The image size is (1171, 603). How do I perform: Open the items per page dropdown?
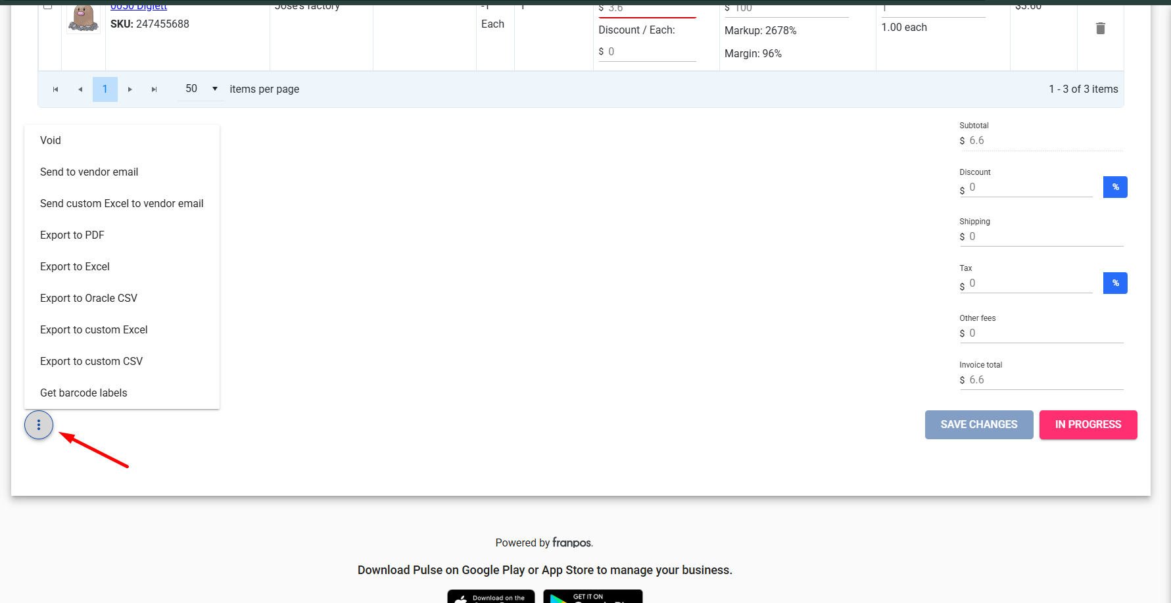coord(201,89)
